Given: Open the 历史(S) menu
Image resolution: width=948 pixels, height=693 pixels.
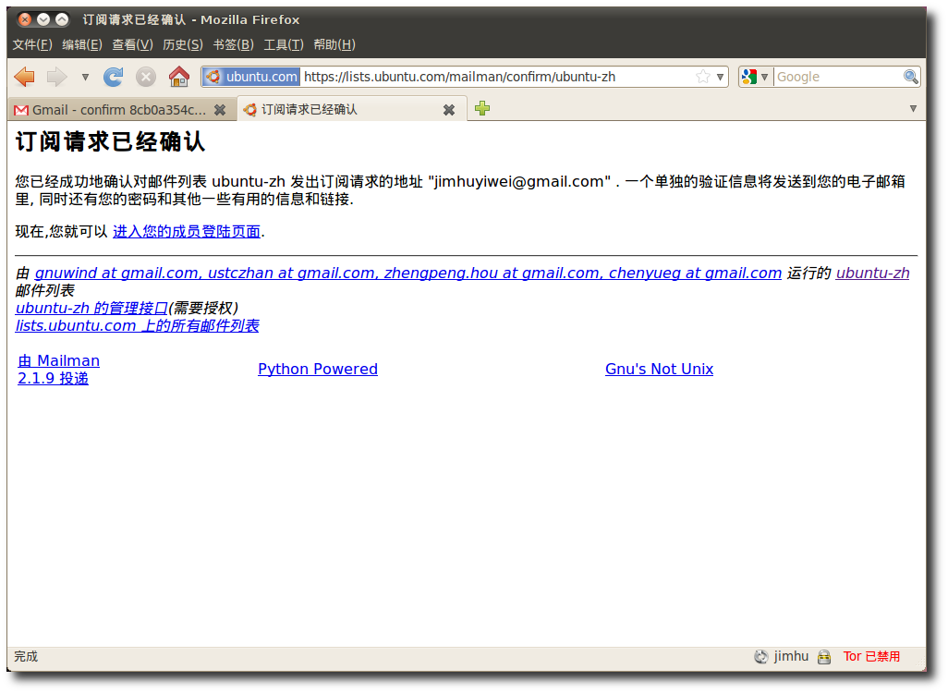Looking at the screenshot, I should click(x=183, y=44).
